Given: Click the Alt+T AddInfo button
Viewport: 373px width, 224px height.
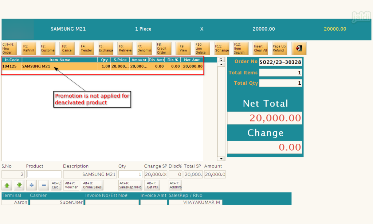Looking at the screenshot, I should 175,185.
